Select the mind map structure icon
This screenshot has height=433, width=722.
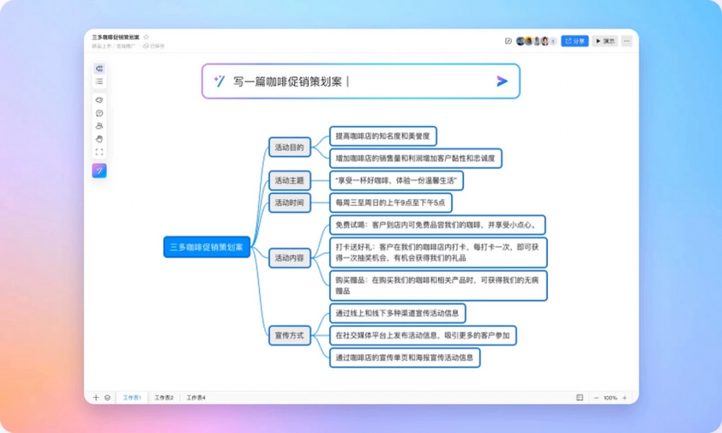[x=99, y=67]
